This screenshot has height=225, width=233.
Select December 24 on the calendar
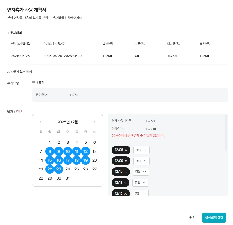[x=68, y=169]
